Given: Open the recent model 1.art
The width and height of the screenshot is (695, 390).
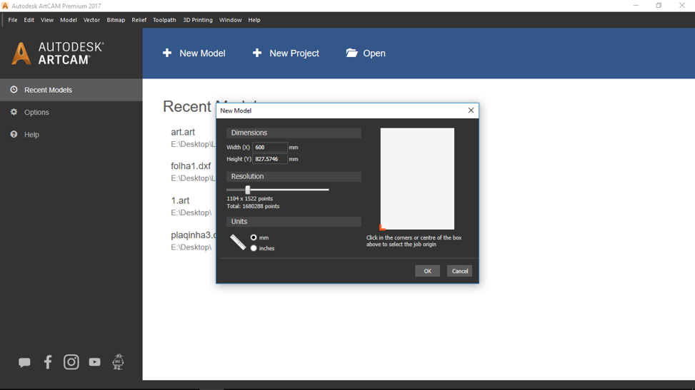Looking at the screenshot, I should [x=180, y=200].
